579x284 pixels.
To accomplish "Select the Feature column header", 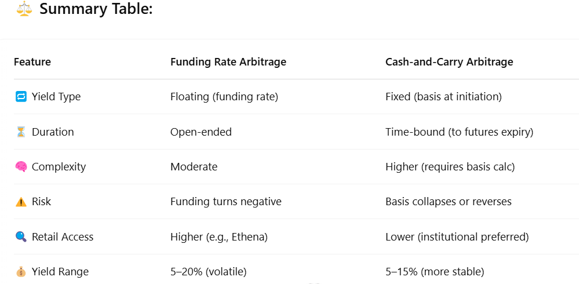I will (x=32, y=61).
